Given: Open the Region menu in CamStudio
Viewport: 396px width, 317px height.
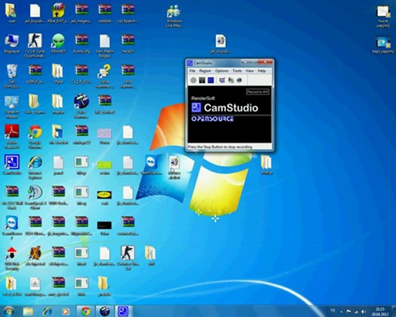Looking at the screenshot, I should [x=205, y=71].
